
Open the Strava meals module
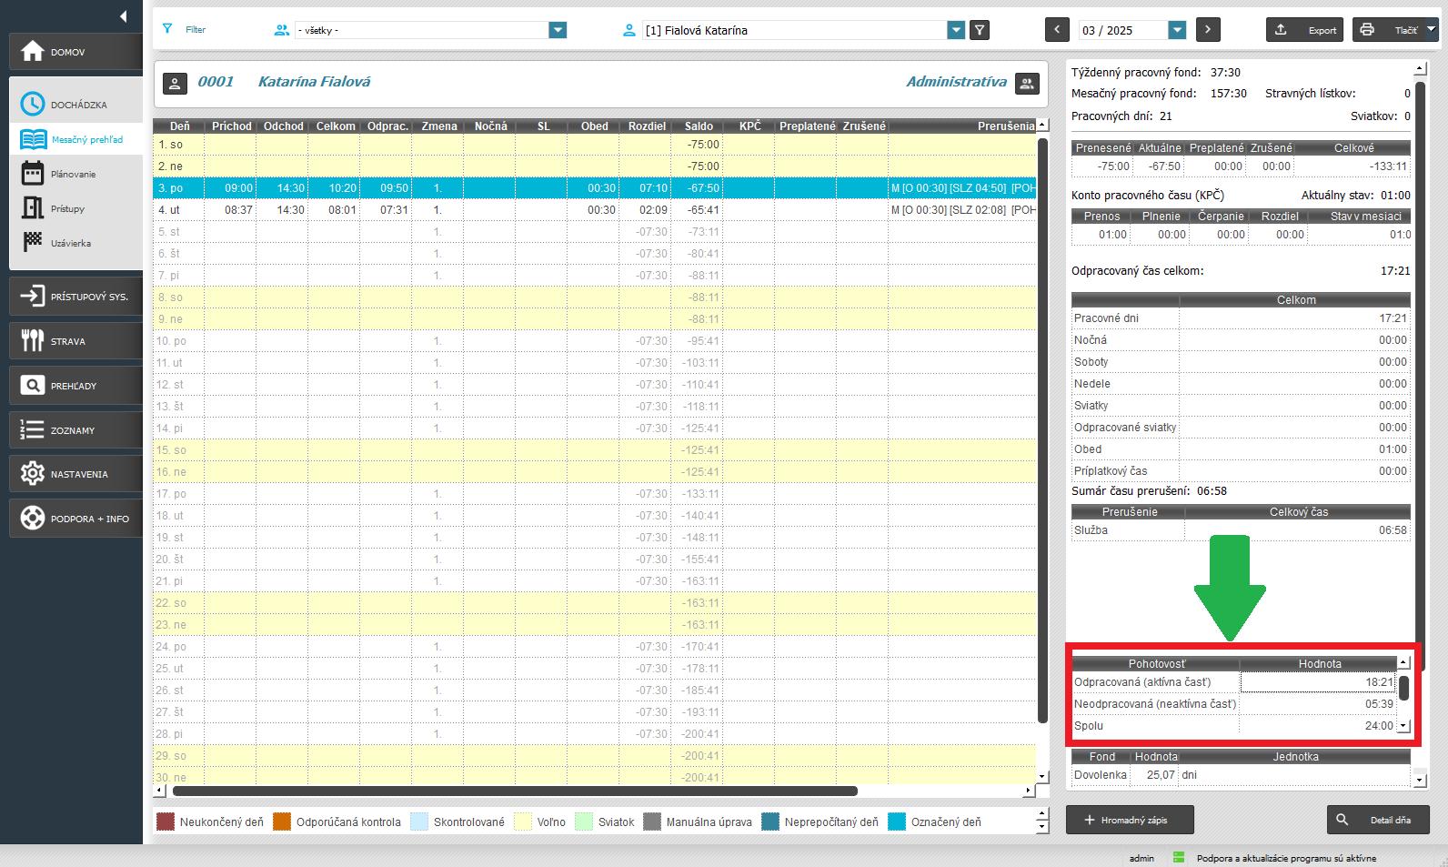pyautogui.click(x=75, y=341)
